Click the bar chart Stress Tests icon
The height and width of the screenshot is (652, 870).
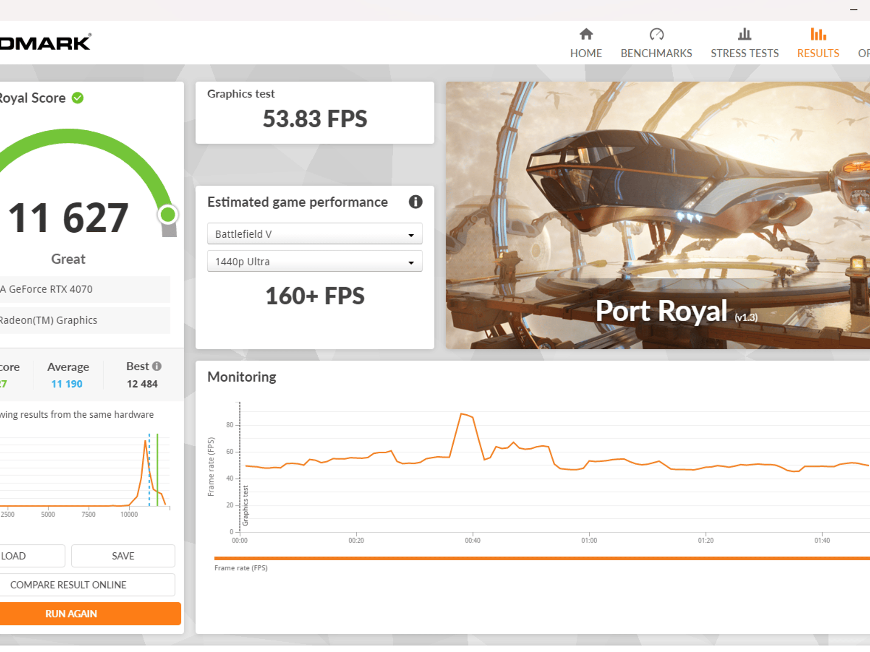(744, 34)
